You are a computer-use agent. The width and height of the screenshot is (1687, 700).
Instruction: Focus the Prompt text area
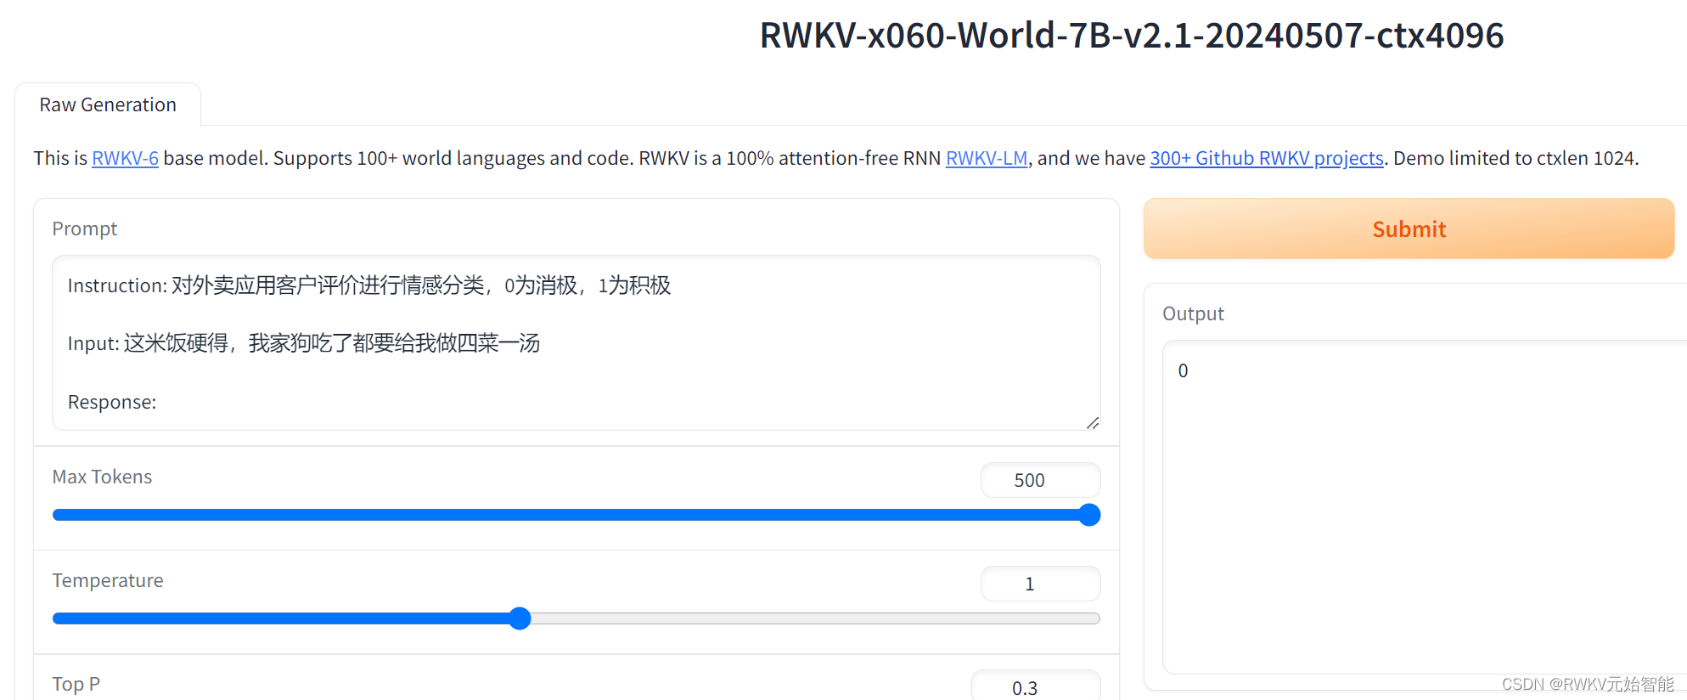(x=576, y=343)
